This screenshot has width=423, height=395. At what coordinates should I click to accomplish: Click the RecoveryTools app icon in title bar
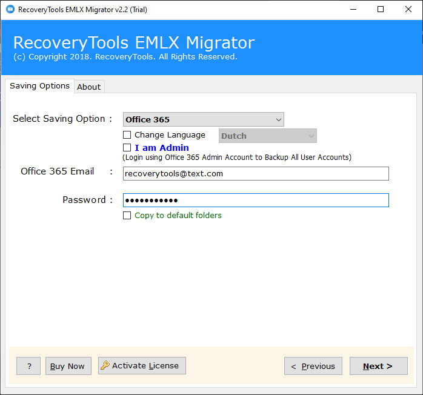coord(10,10)
